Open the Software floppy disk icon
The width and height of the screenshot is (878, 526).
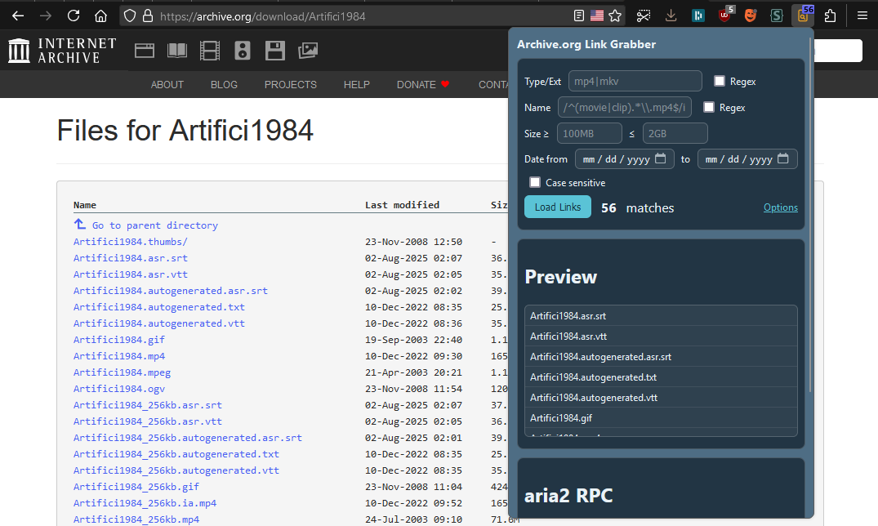click(x=275, y=51)
